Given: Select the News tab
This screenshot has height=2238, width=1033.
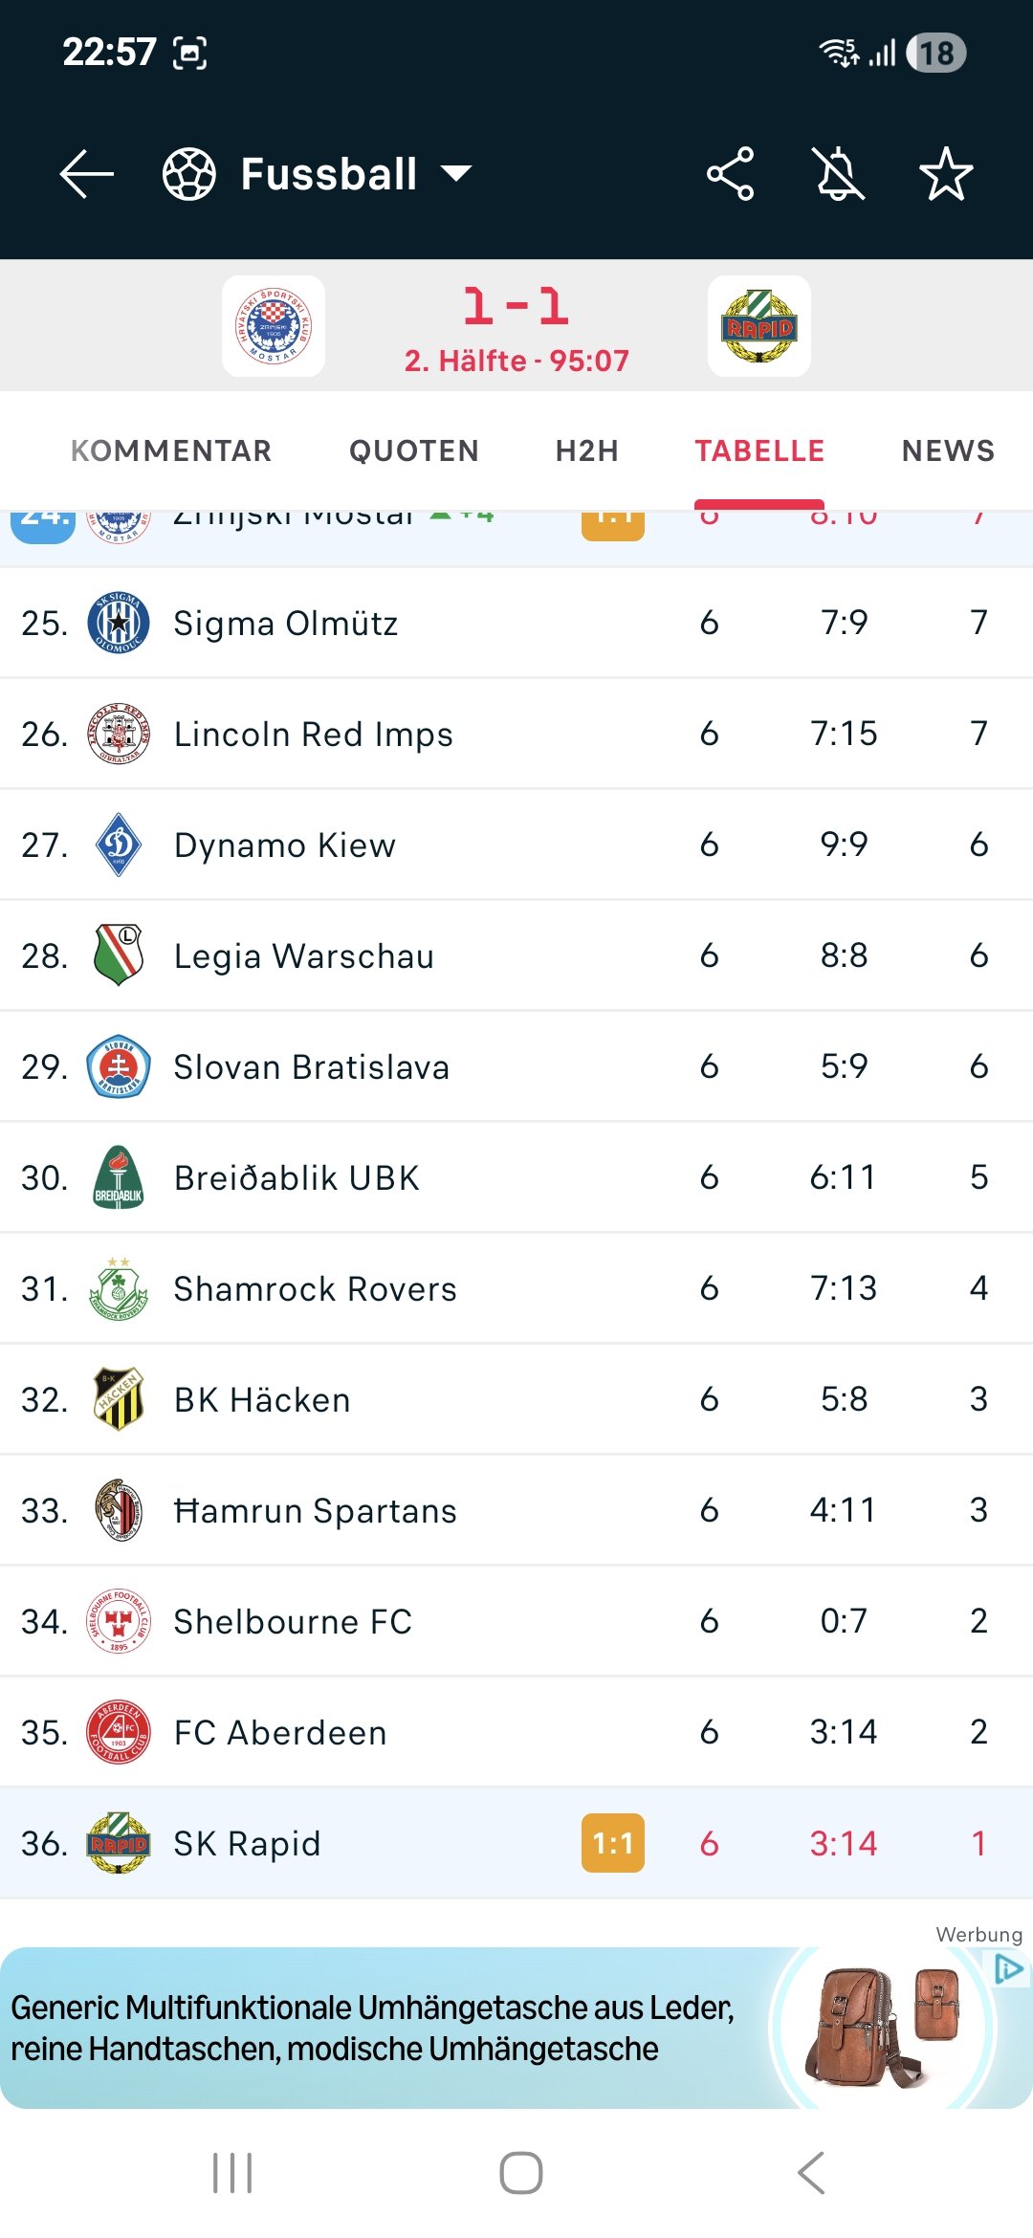Looking at the screenshot, I should [x=948, y=450].
